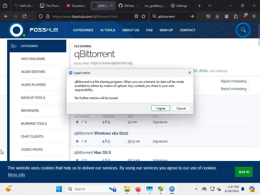Open SIGN UP in the top menu
This screenshot has height=195, width=260.
coord(166,30)
